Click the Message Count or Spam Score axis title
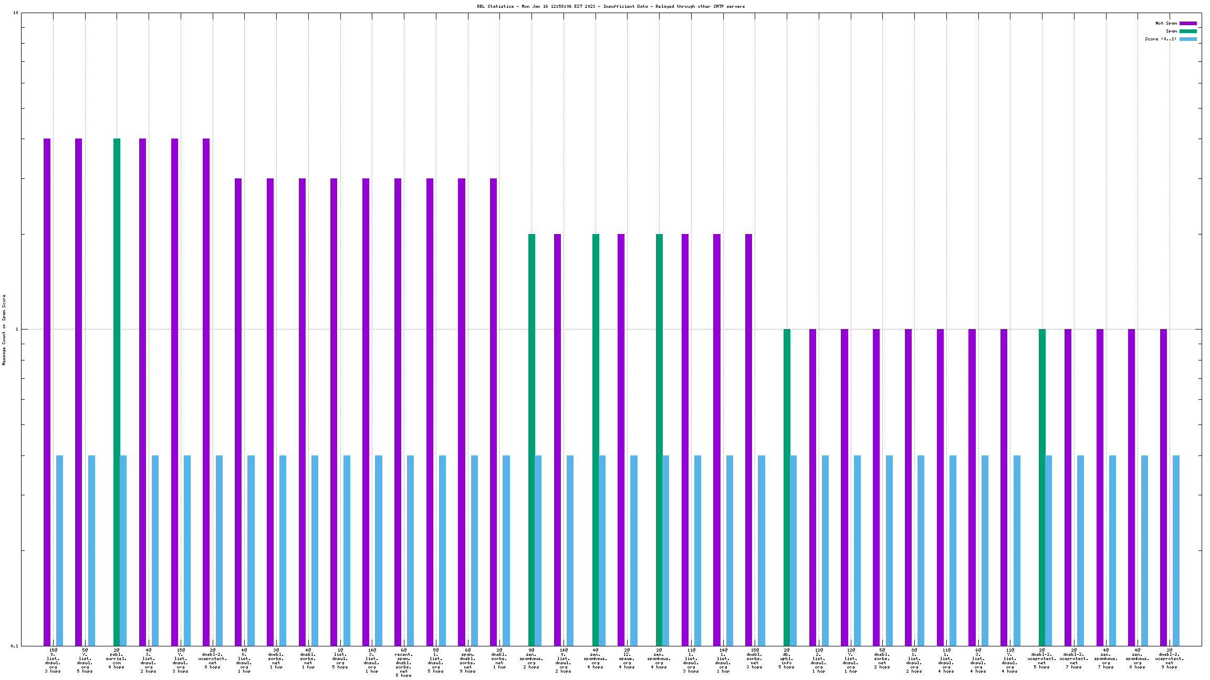This screenshot has height=680, width=1210. click(x=4, y=330)
